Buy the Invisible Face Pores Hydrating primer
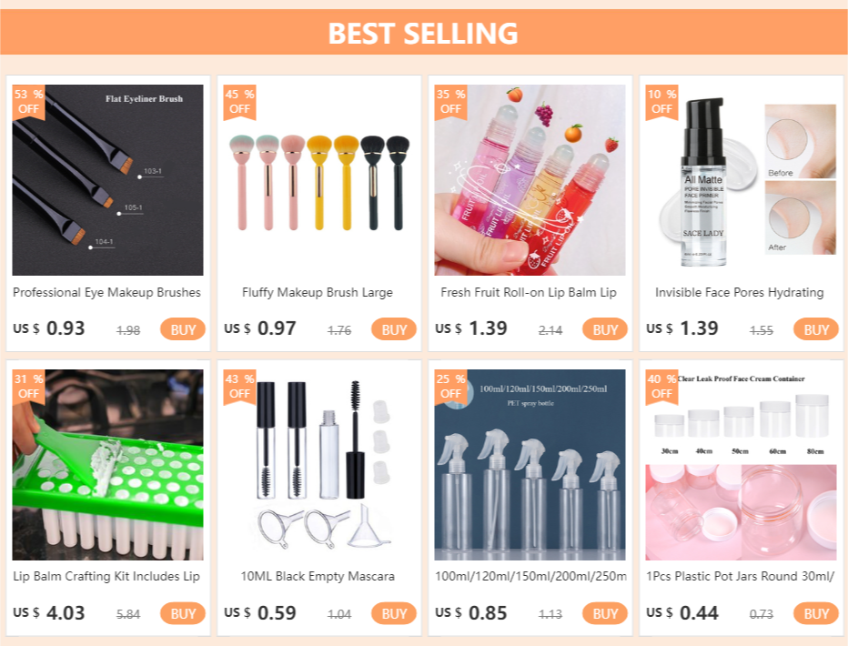848x646 pixels. coord(815,329)
